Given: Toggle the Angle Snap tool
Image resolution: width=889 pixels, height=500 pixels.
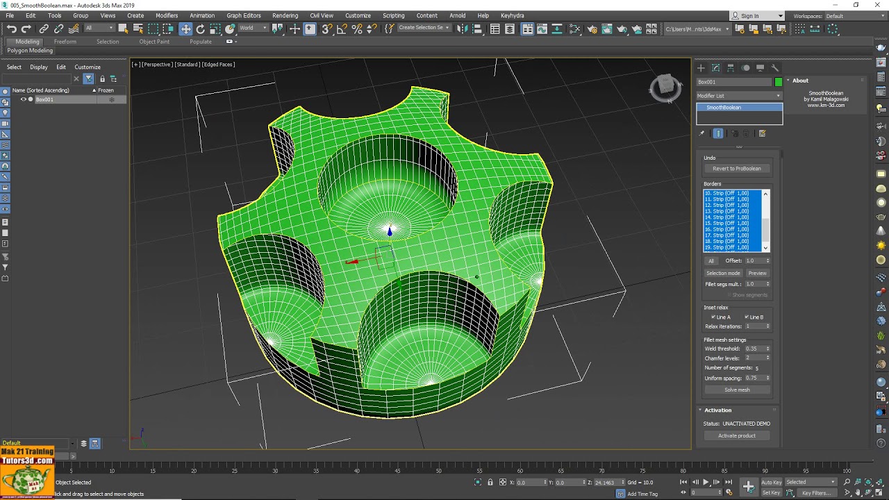Looking at the screenshot, I should pos(342,29).
